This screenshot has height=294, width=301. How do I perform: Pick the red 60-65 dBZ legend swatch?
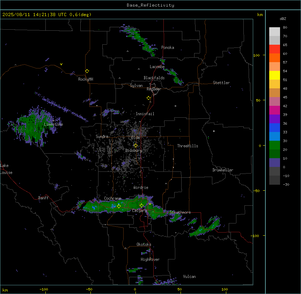point(274,49)
